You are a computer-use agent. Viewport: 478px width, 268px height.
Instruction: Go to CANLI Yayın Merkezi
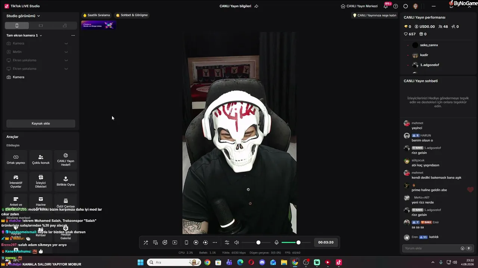pyautogui.click(x=359, y=6)
